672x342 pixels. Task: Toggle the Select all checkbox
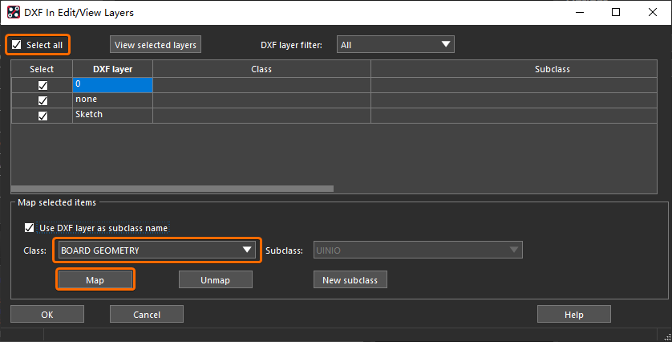(x=17, y=45)
